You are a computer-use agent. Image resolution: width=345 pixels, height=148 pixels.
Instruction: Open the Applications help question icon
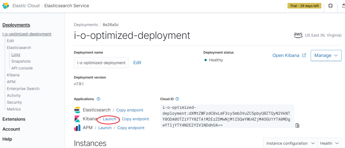(x=98, y=99)
